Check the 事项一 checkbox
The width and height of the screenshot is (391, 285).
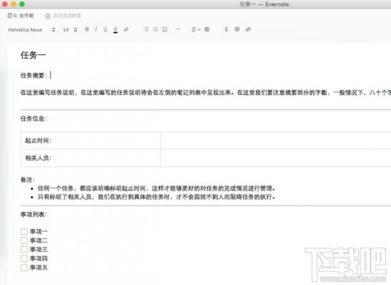[x=24, y=232]
